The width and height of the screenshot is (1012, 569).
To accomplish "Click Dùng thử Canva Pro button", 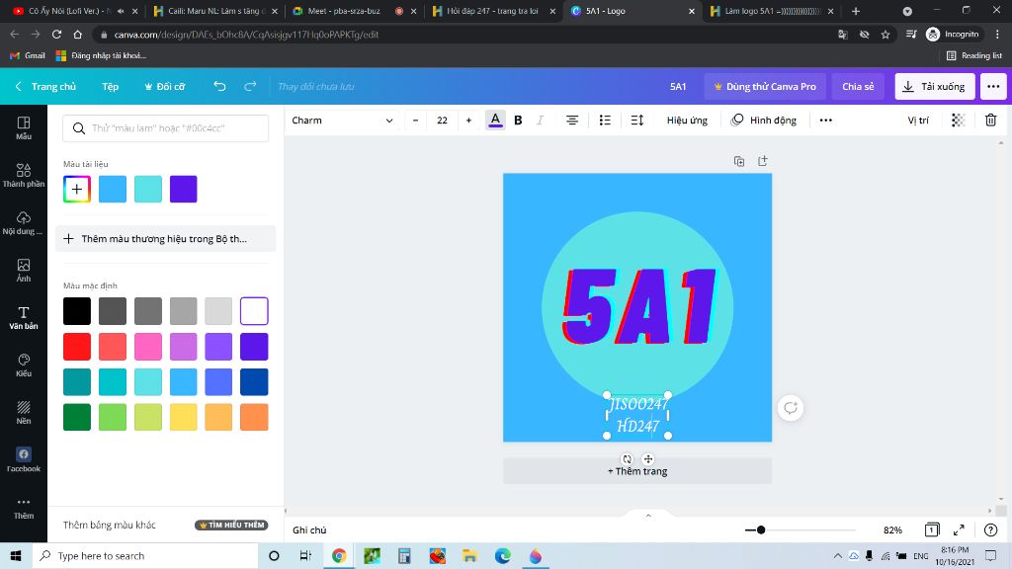I will 765,87.
